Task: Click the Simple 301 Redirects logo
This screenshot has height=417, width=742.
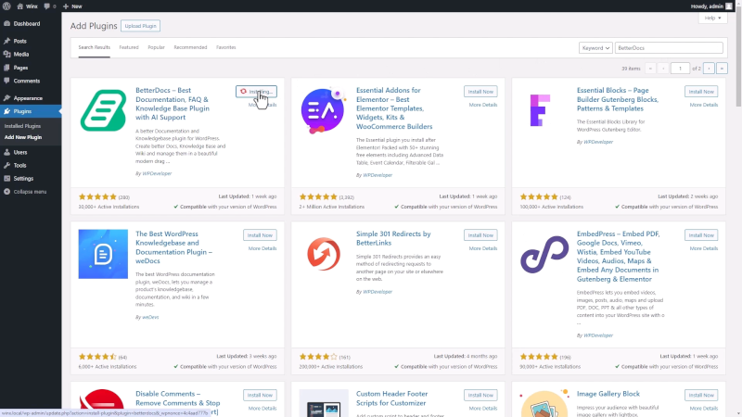Action: tap(324, 254)
